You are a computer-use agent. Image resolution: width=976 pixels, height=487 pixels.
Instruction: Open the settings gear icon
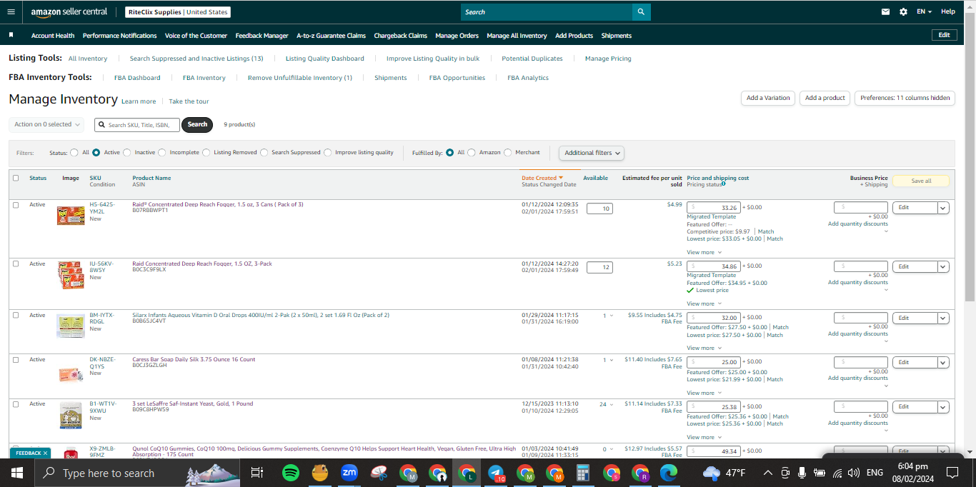pos(903,11)
